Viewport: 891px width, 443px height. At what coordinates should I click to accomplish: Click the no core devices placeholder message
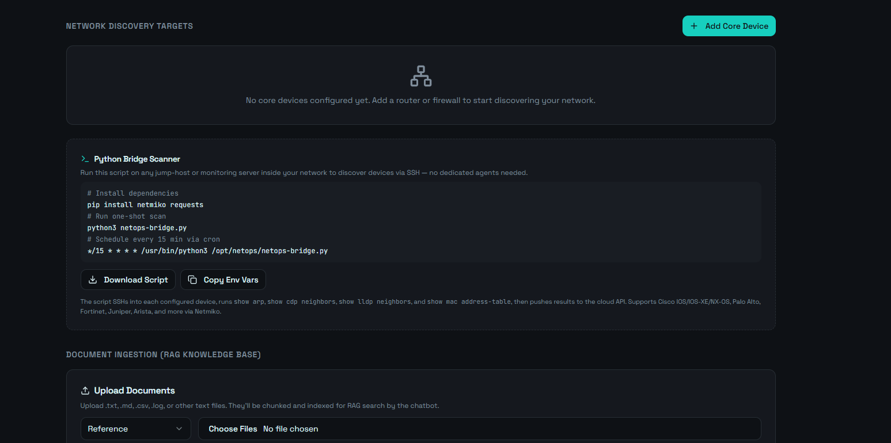[x=420, y=100]
